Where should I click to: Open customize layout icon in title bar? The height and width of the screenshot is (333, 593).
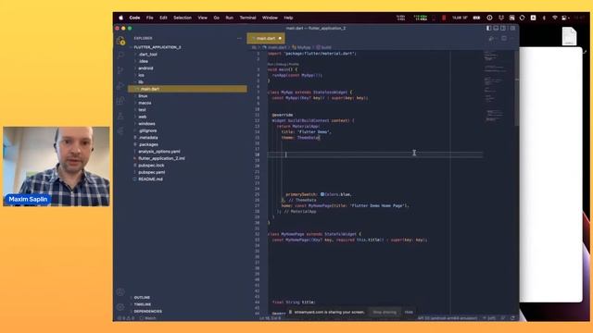[512, 28]
